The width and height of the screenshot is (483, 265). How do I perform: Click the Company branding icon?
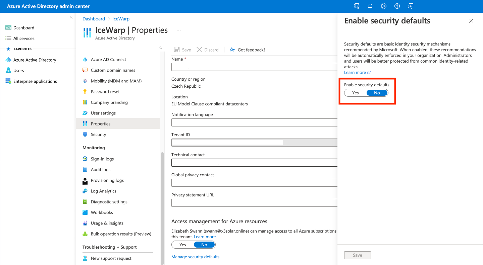pos(85,102)
